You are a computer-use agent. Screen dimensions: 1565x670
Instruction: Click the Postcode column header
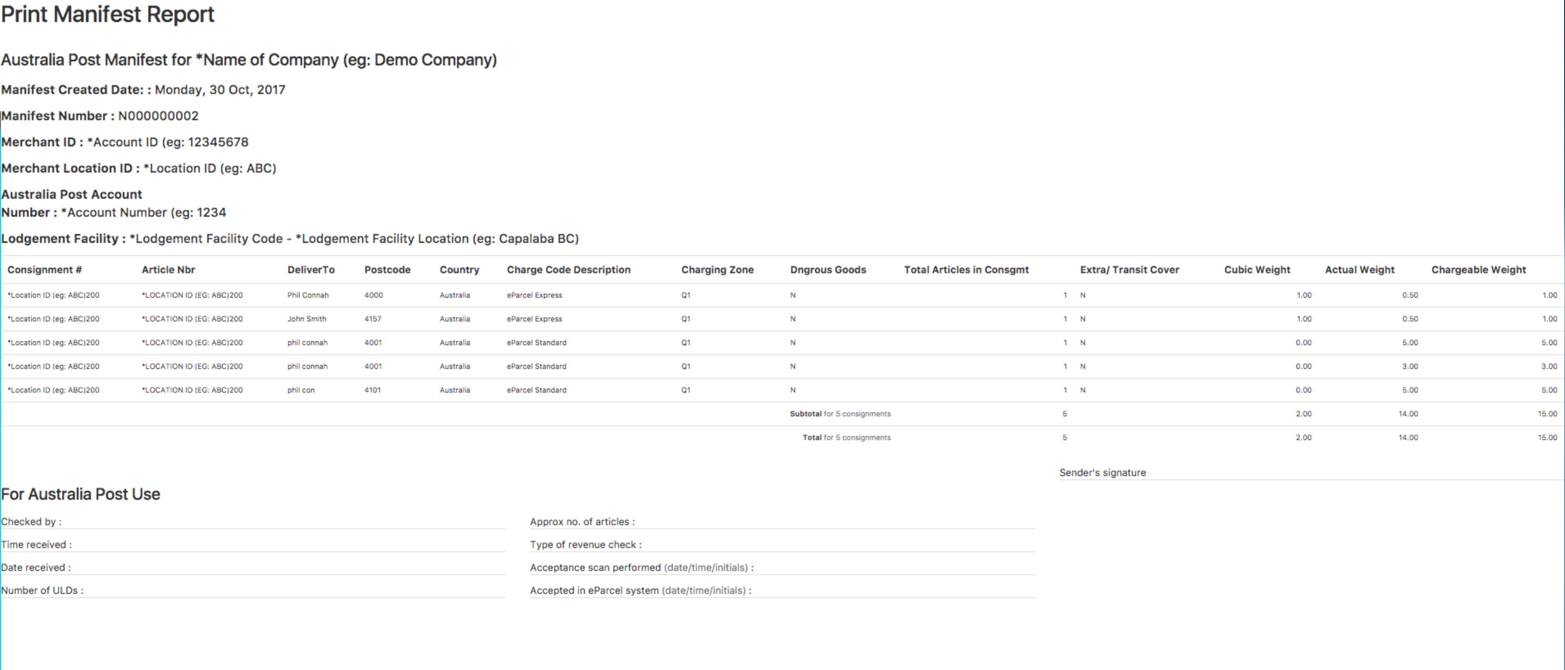point(388,270)
